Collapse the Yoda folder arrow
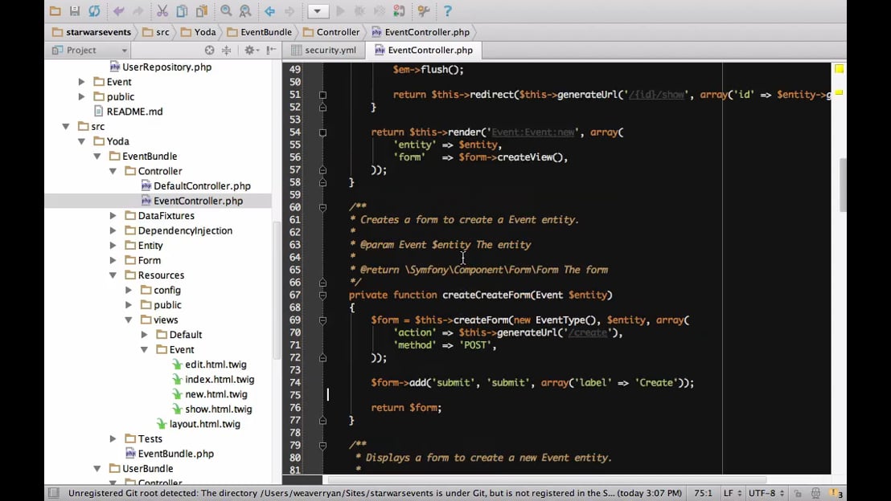This screenshot has height=501, width=891. click(81, 141)
